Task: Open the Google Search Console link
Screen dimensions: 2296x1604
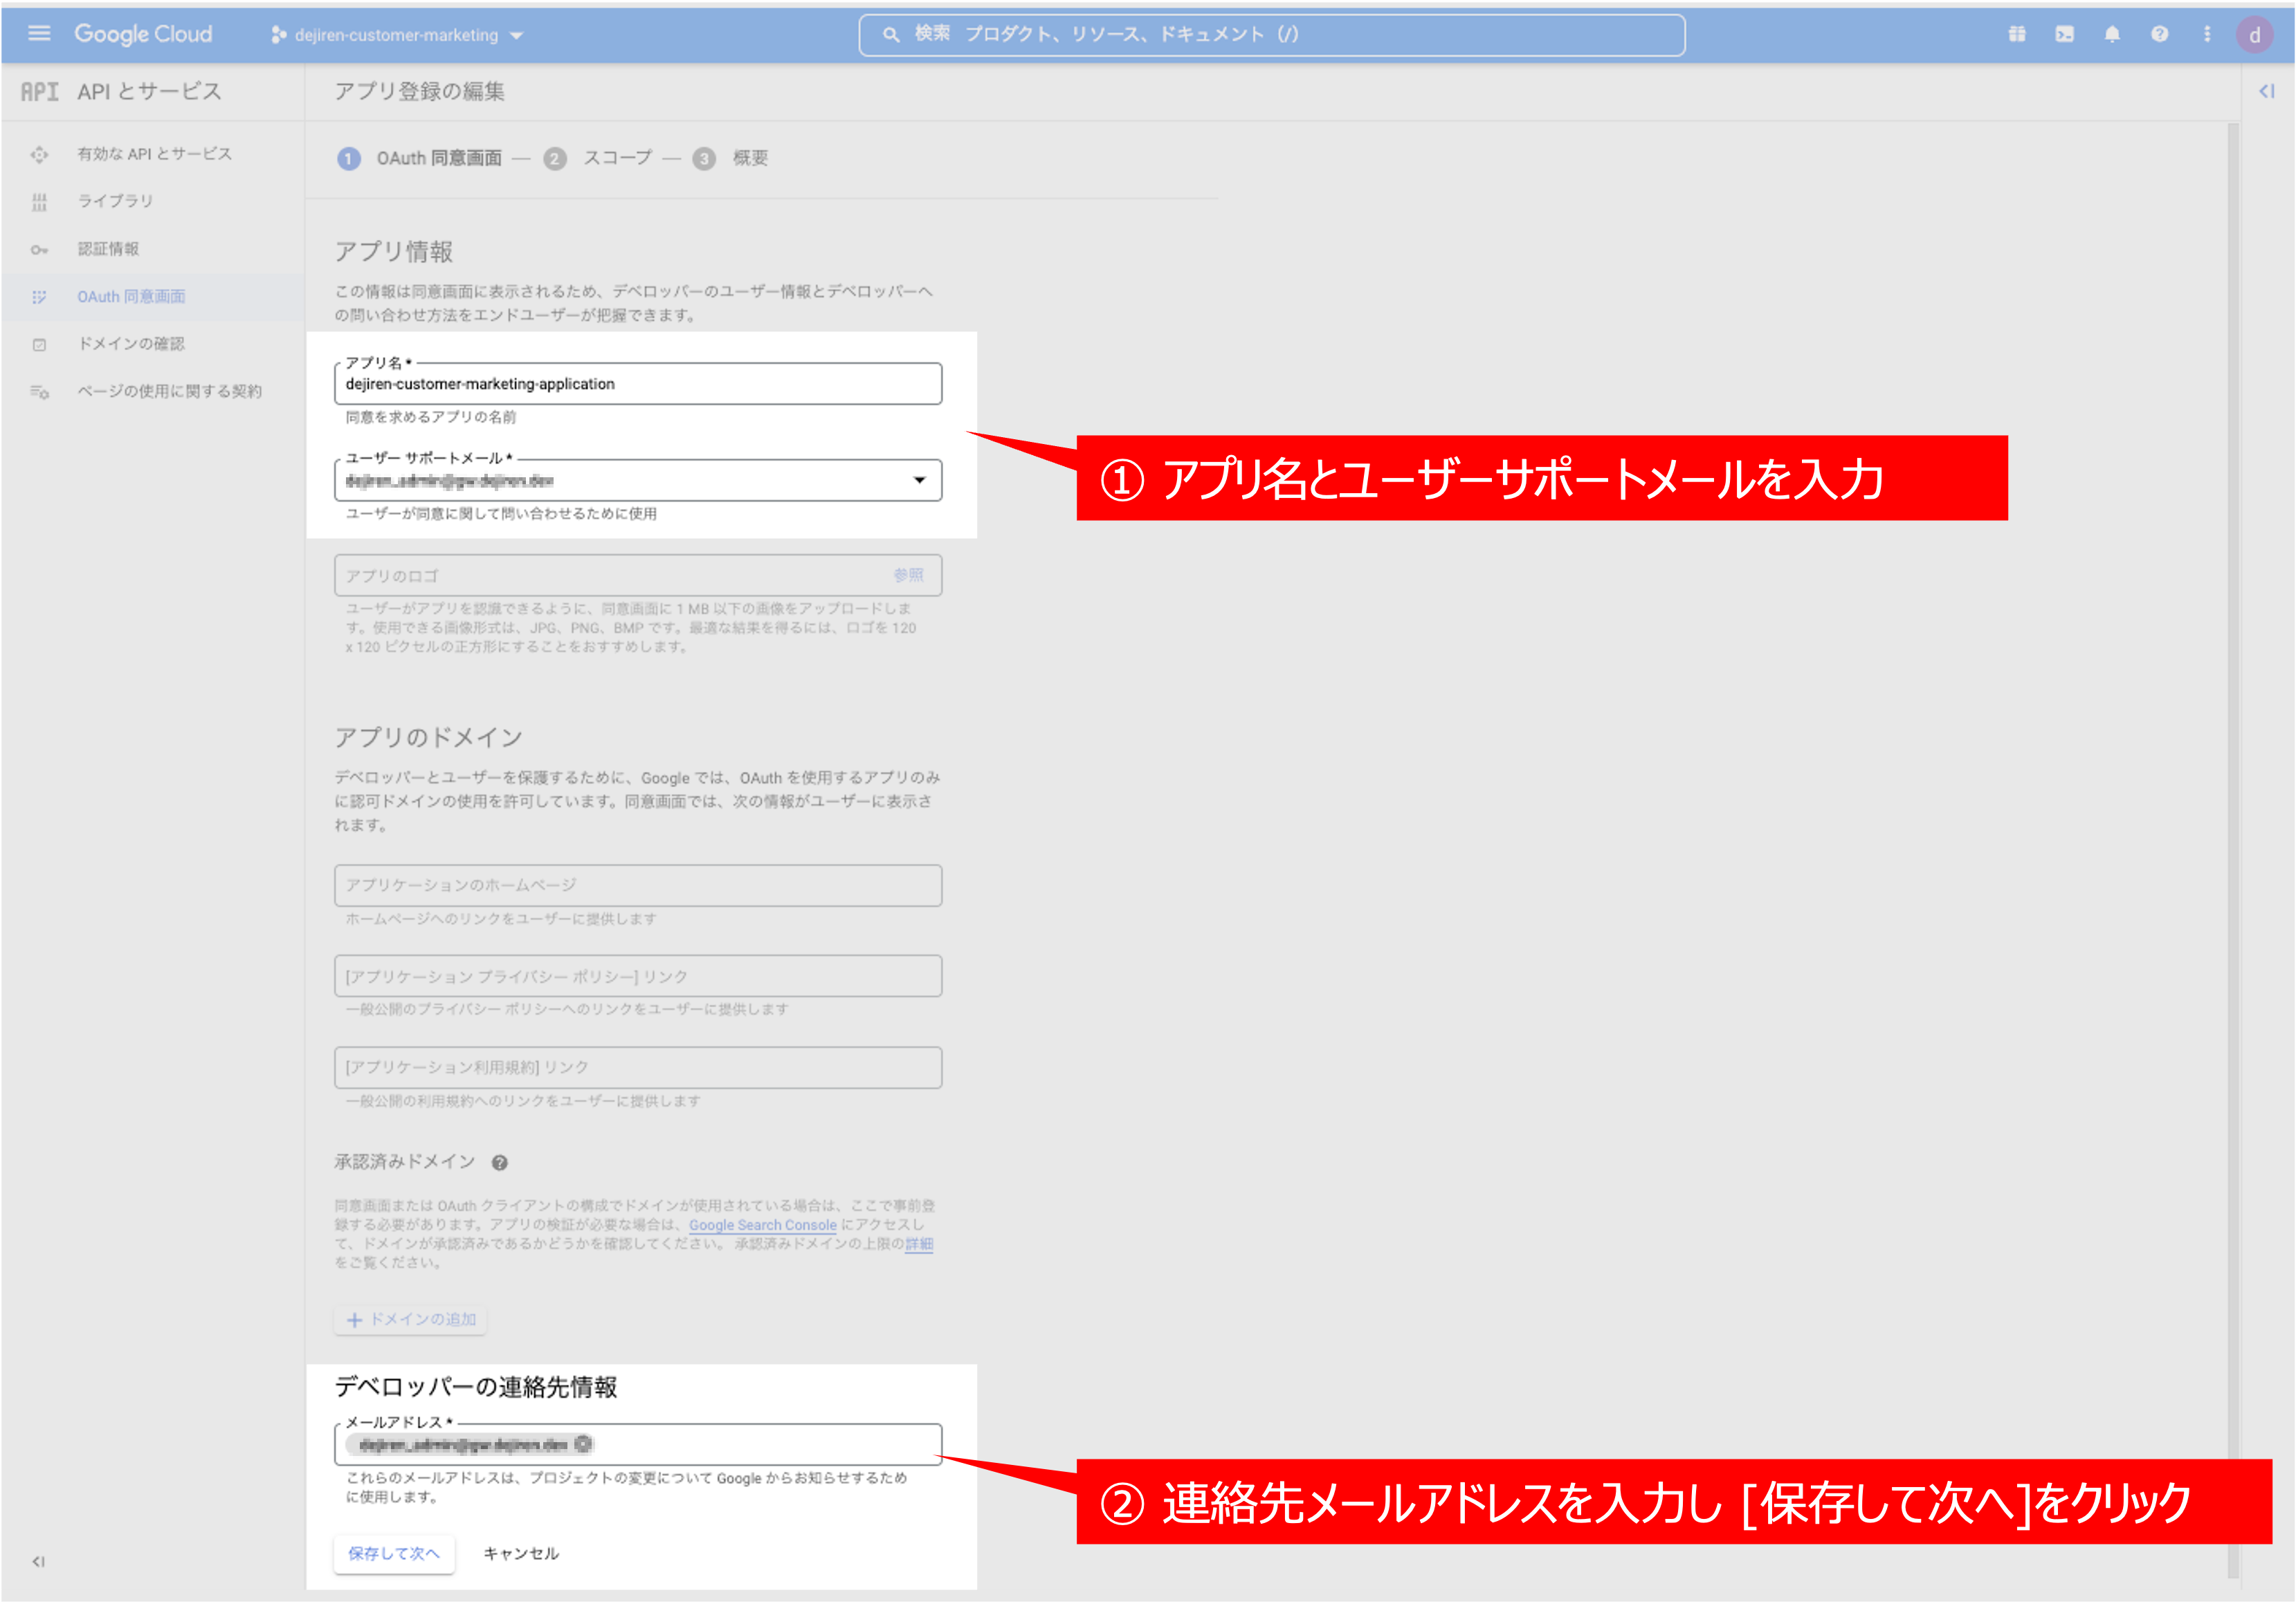Action: 763,1225
